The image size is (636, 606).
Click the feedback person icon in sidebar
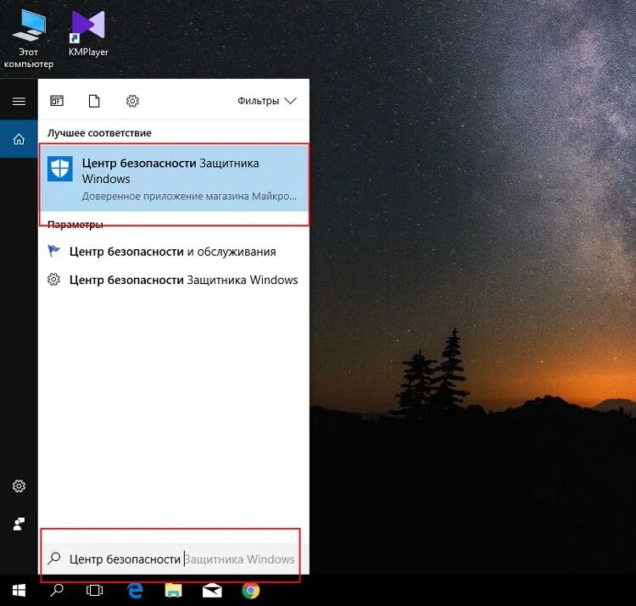click(19, 524)
